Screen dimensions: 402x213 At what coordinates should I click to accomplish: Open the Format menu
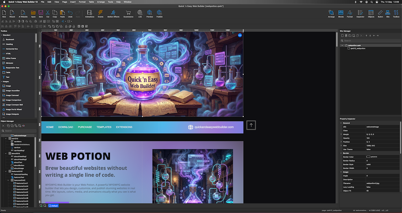[x=82, y=2]
